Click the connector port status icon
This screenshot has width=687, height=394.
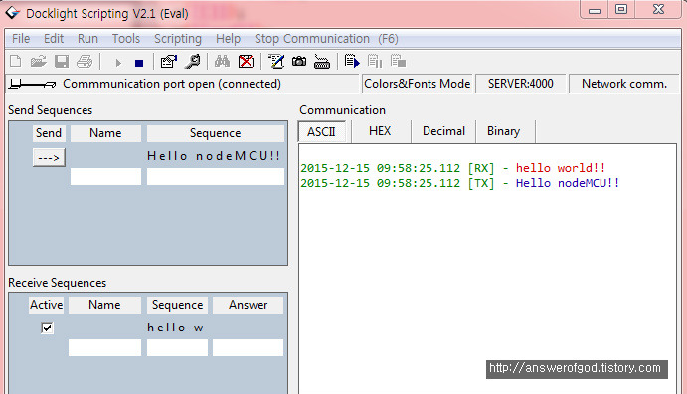click(33, 84)
